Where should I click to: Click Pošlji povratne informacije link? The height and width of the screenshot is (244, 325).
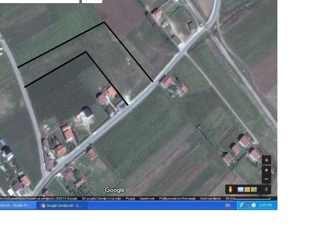click(x=177, y=199)
